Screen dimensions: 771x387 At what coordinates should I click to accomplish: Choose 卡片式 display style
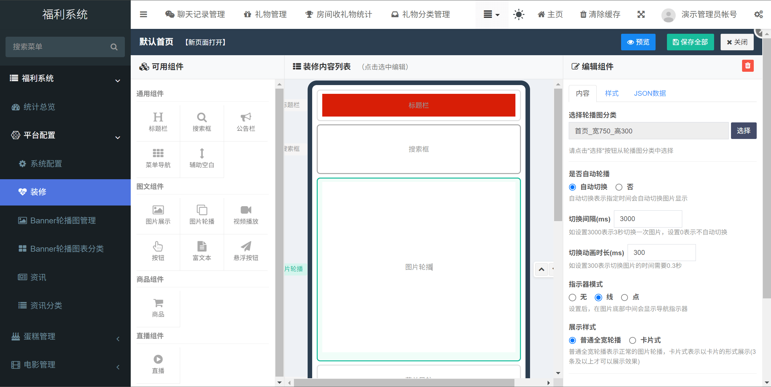pyautogui.click(x=632, y=341)
